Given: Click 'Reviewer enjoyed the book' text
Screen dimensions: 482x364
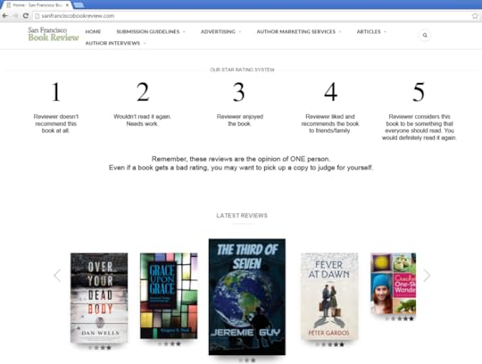Looking at the screenshot, I should click(240, 120).
